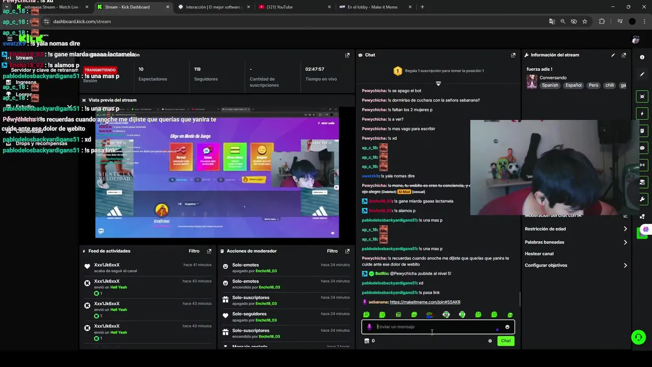Pop out the Información del stream panel
Screen dimensions: 652x367
(x=623, y=55)
